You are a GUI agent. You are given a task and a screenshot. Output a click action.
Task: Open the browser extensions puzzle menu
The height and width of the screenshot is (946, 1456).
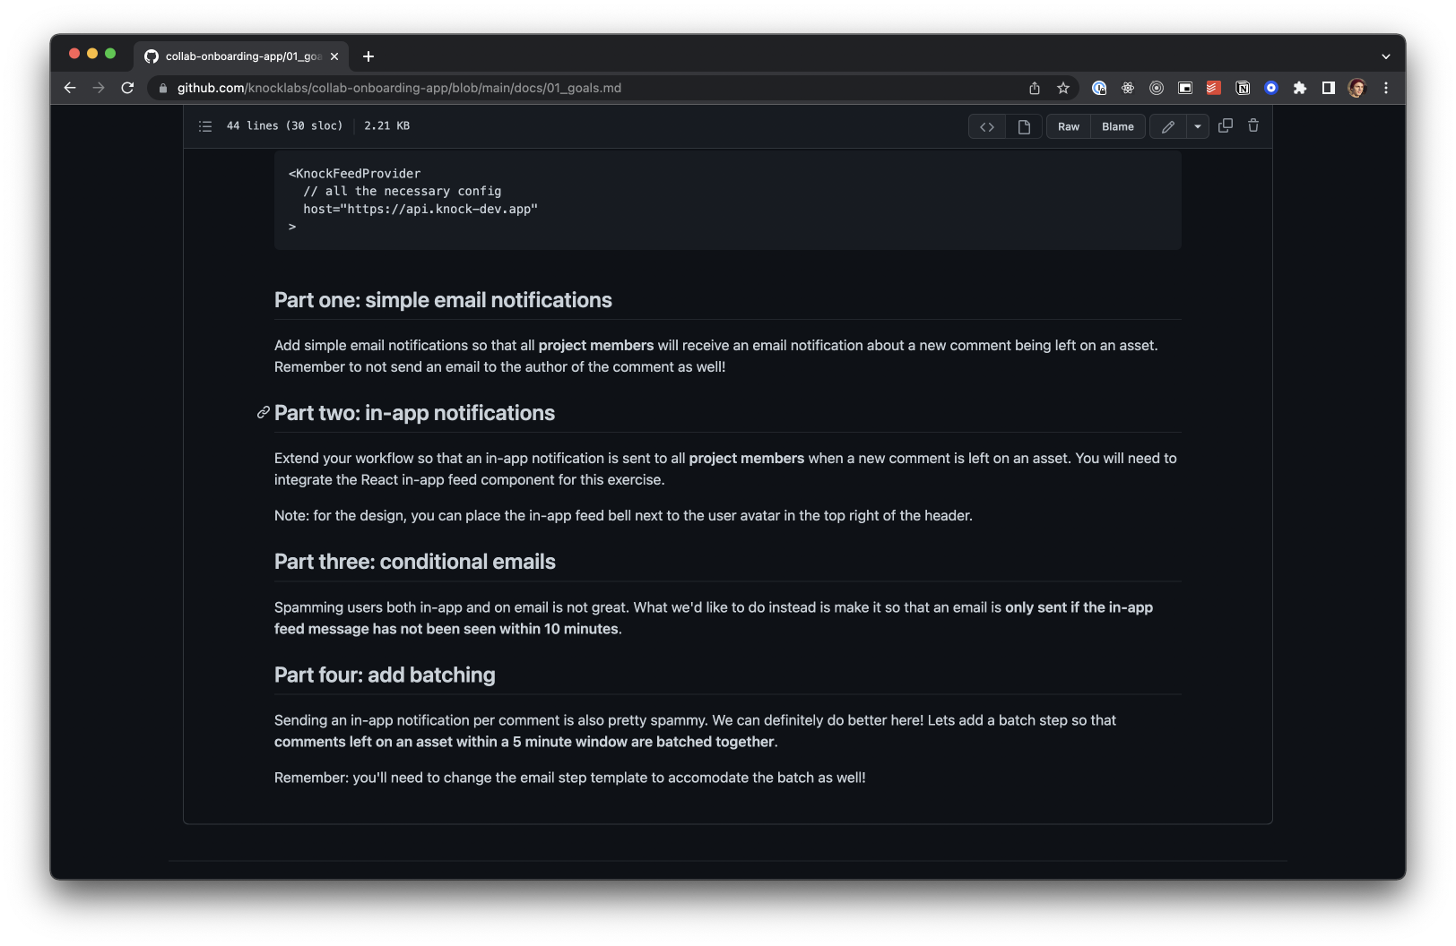pyautogui.click(x=1300, y=88)
